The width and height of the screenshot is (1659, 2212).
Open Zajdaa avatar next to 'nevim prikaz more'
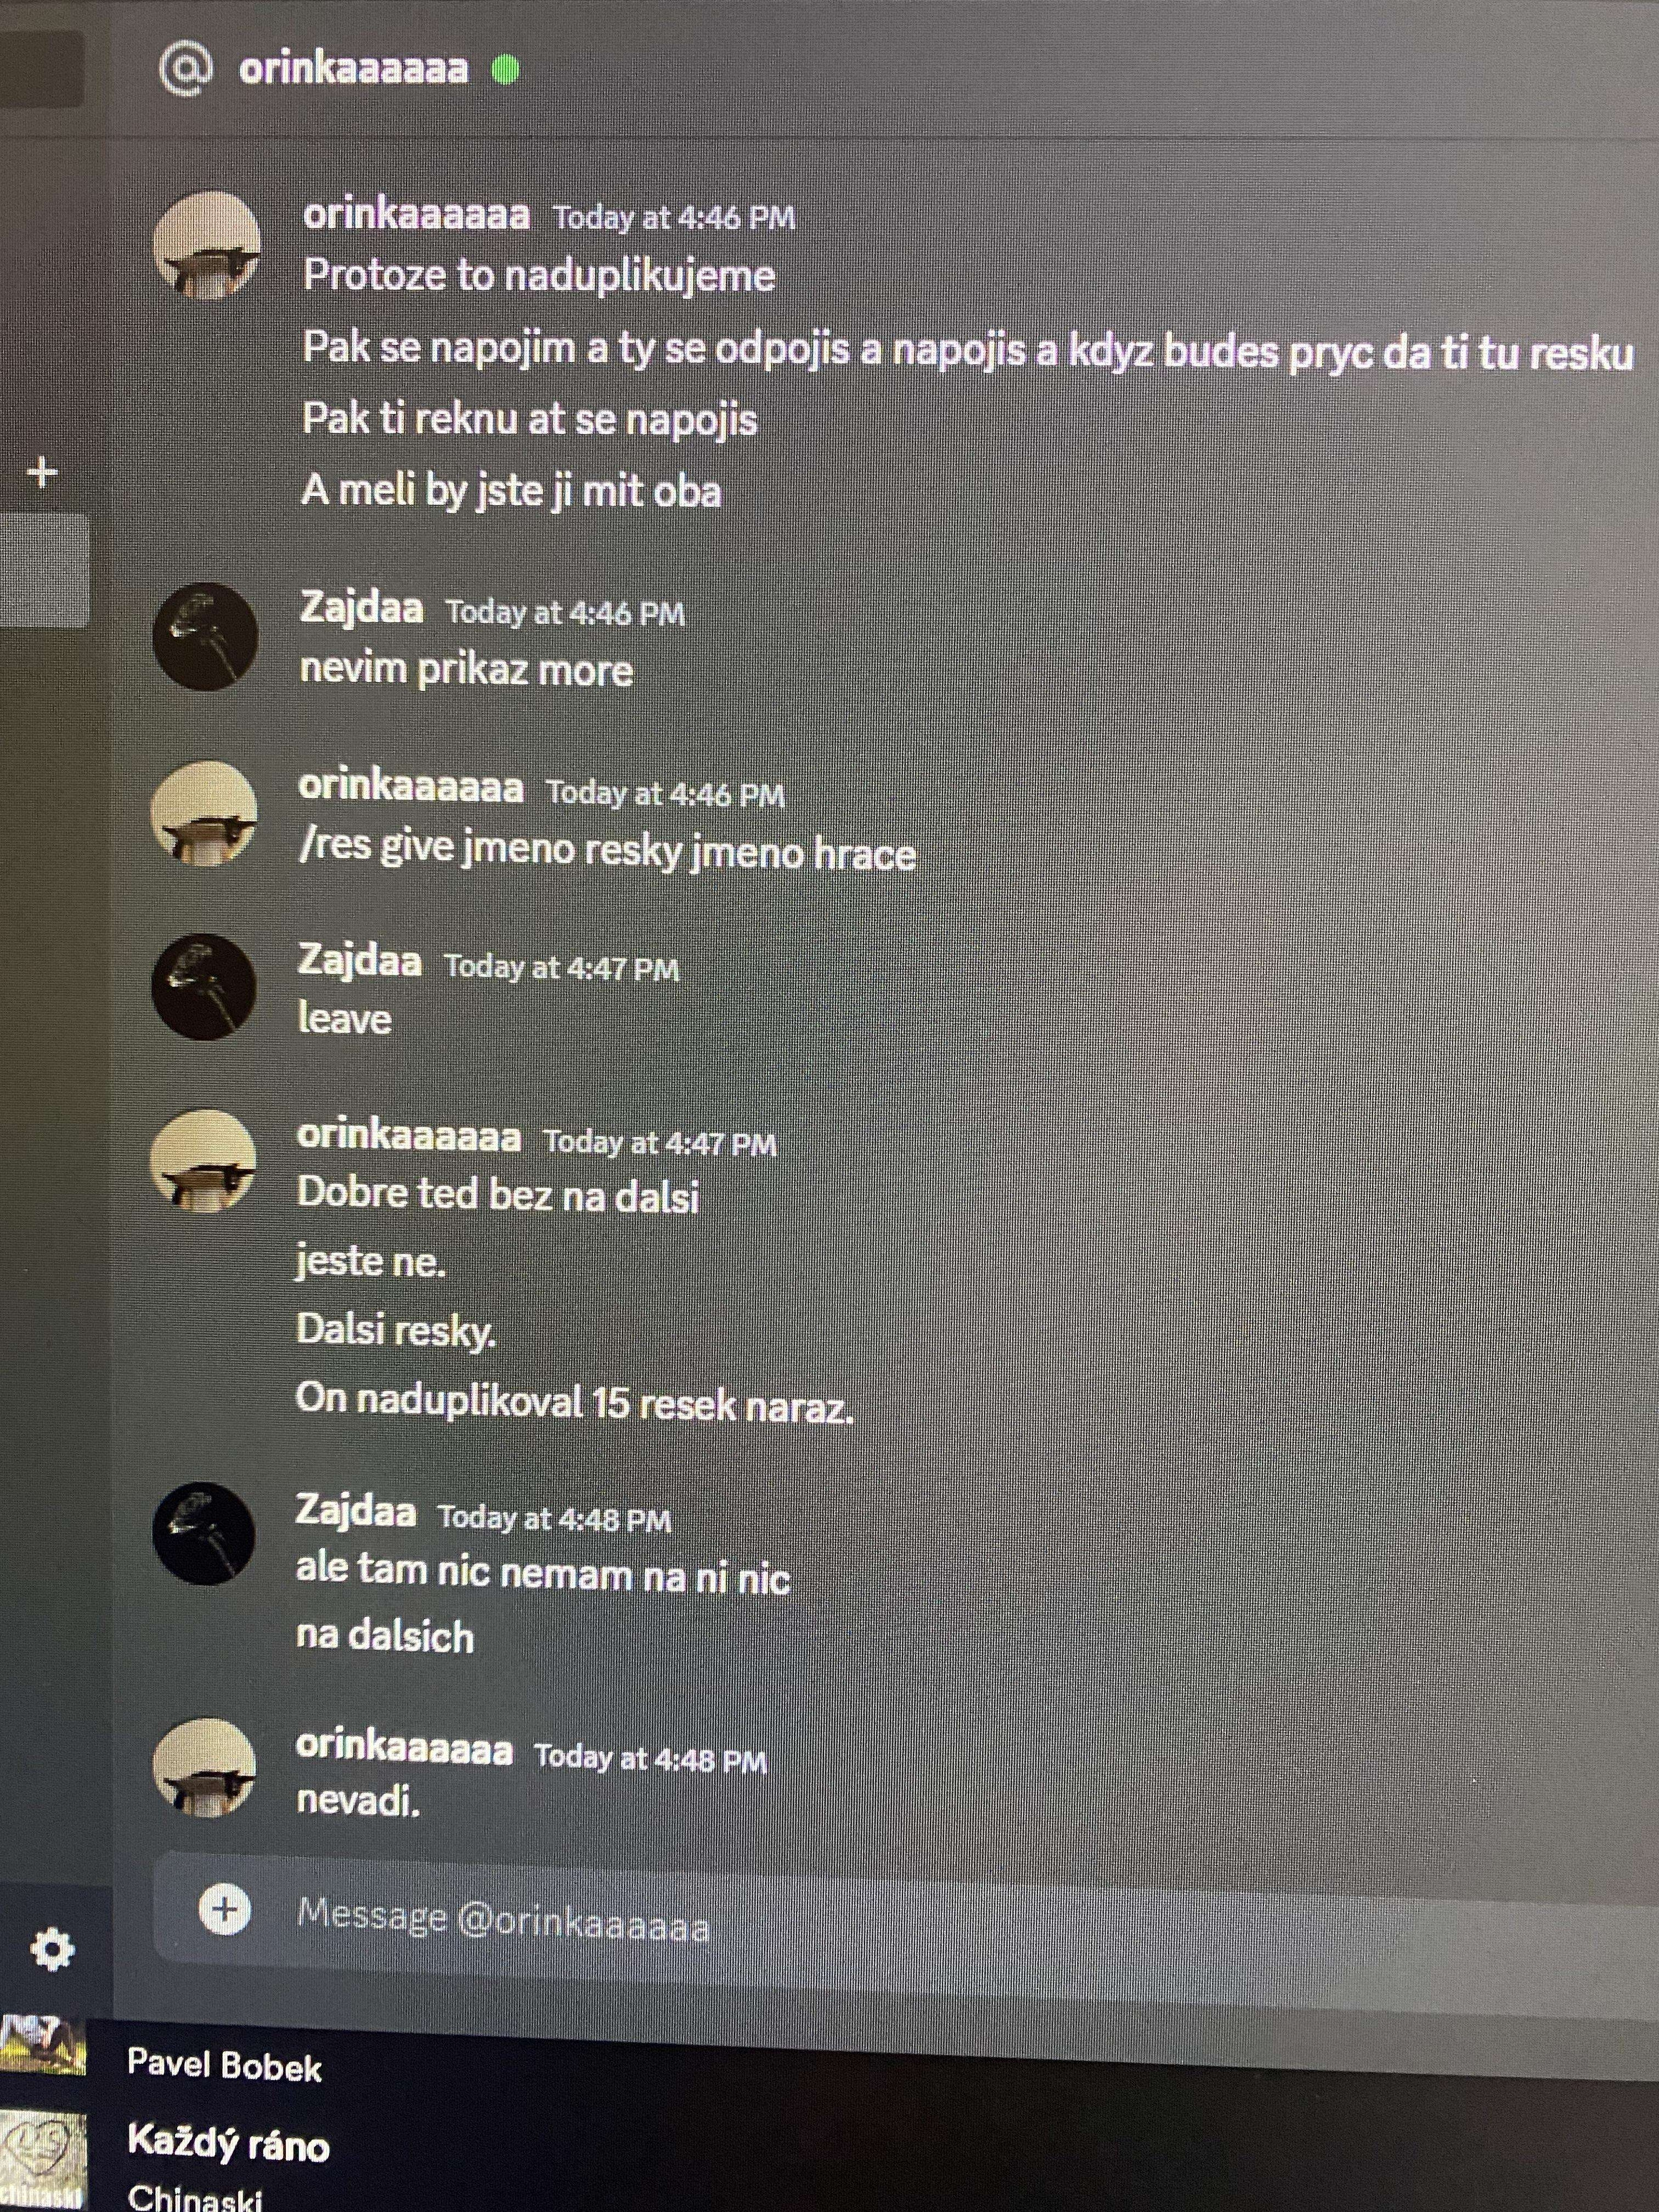(x=205, y=636)
